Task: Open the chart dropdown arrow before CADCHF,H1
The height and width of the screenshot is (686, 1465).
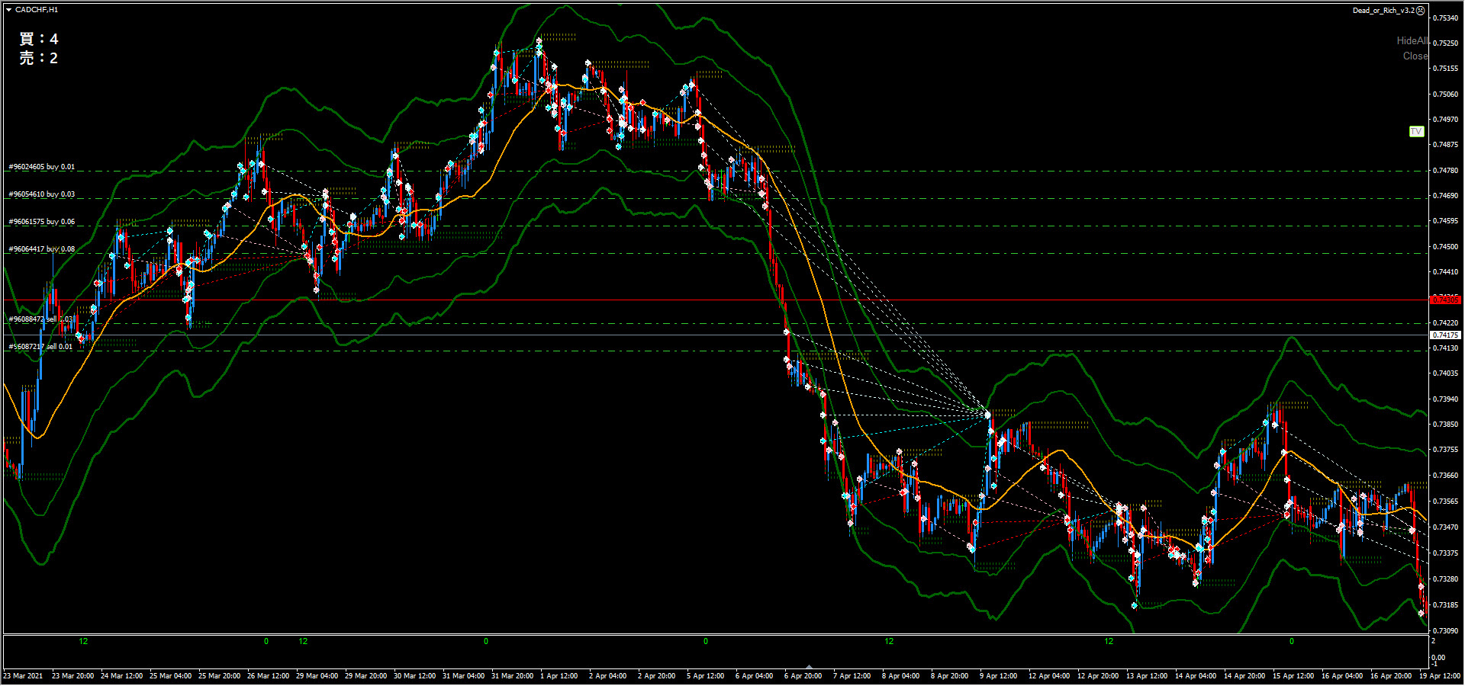Action: [x=9, y=10]
